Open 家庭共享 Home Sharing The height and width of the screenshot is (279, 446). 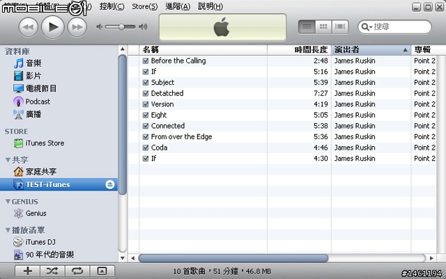click(35, 172)
